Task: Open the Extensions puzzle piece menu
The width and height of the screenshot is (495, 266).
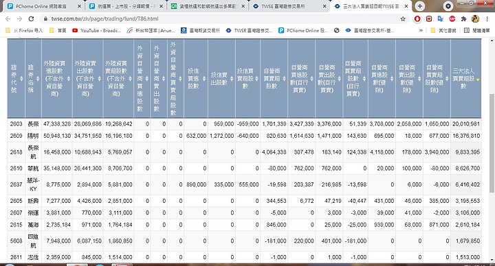Action: click(463, 19)
